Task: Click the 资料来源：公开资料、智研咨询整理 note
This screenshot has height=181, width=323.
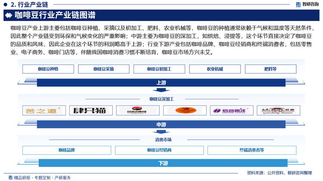Action: (280, 173)
